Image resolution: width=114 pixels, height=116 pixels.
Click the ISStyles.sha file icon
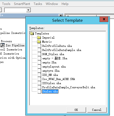(x=39, y=83)
